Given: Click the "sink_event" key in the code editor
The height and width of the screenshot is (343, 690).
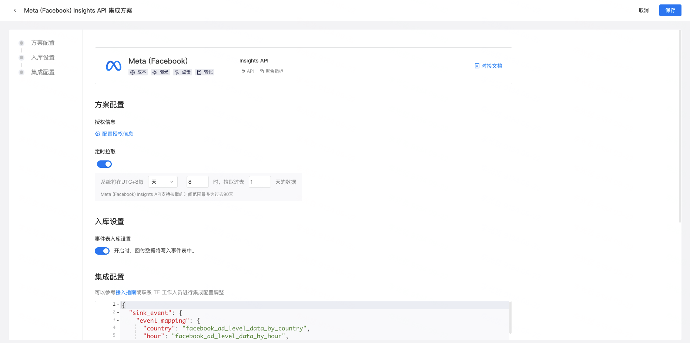Looking at the screenshot, I should click(150, 313).
